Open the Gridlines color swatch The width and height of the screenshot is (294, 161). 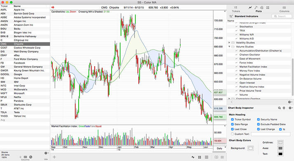click(x=280, y=143)
